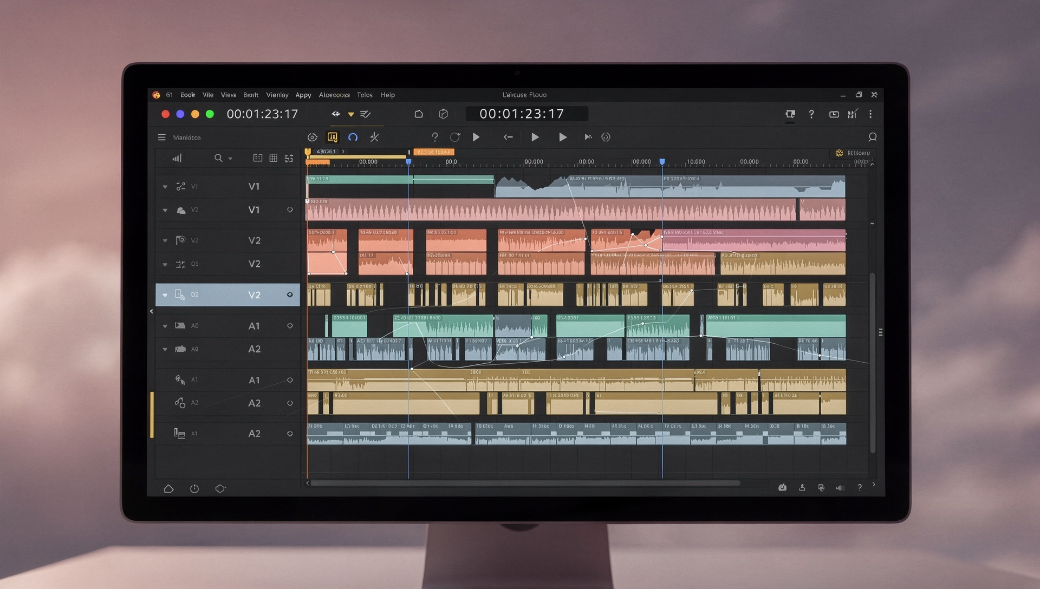The height and width of the screenshot is (589, 1040).
Task: Click the volume speaker icon at bottom right
Action: point(840,488)
